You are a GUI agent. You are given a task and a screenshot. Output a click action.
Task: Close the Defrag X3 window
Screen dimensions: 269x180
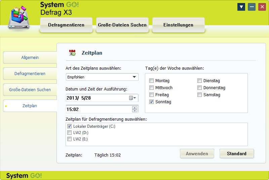(x=262, y=7)
